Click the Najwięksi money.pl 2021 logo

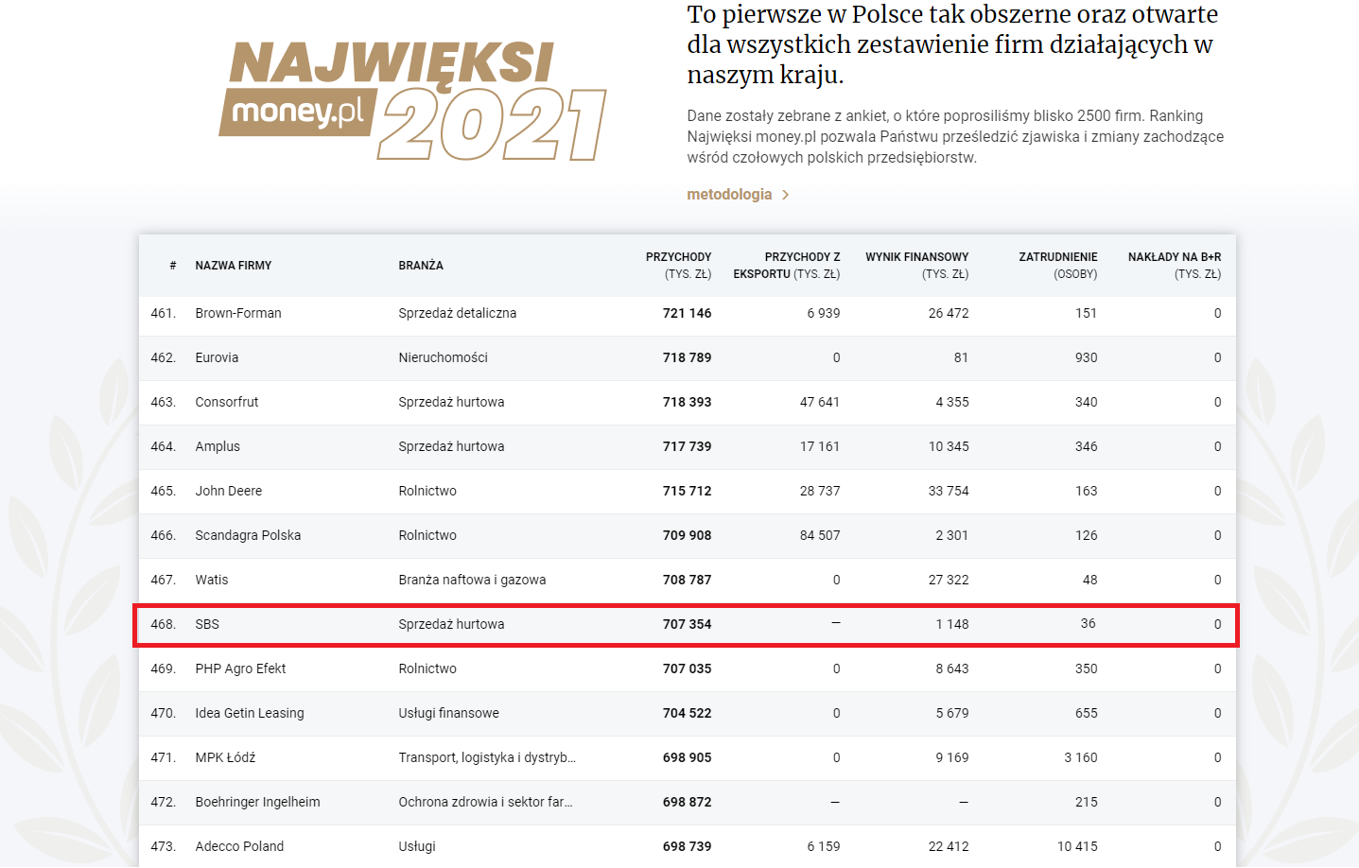(412, 100)
